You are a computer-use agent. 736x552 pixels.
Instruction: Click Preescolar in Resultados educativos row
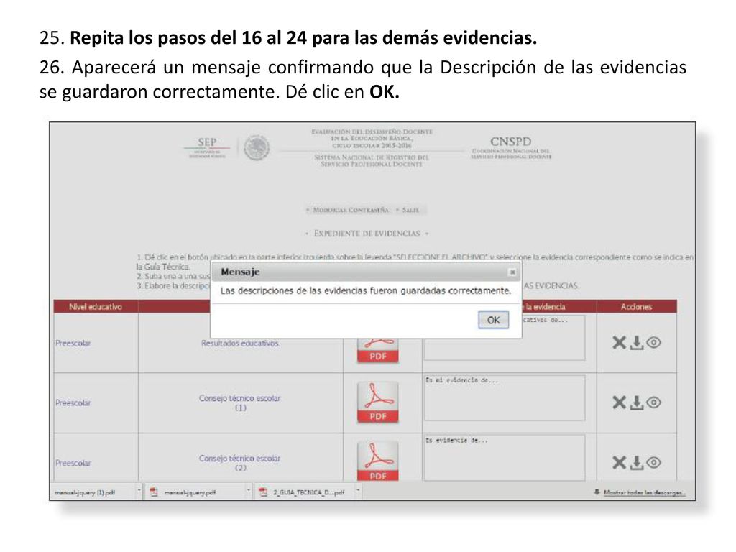click(x=73, y=343)
